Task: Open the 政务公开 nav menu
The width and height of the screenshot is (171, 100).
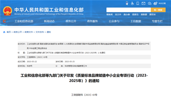Action: coord(71,21)
